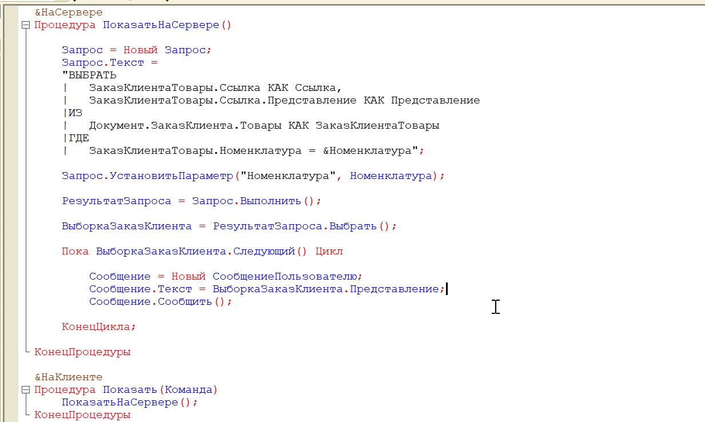The height and width of the screenshot is (422, 705).
Task: Click the 'Пока ... Цикл' loop line
Action: 202,251
